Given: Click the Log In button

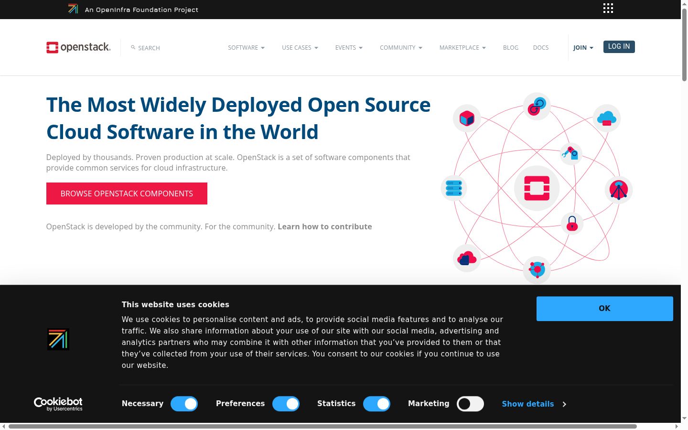Looking at the screenshot, I should pos(619,47).
